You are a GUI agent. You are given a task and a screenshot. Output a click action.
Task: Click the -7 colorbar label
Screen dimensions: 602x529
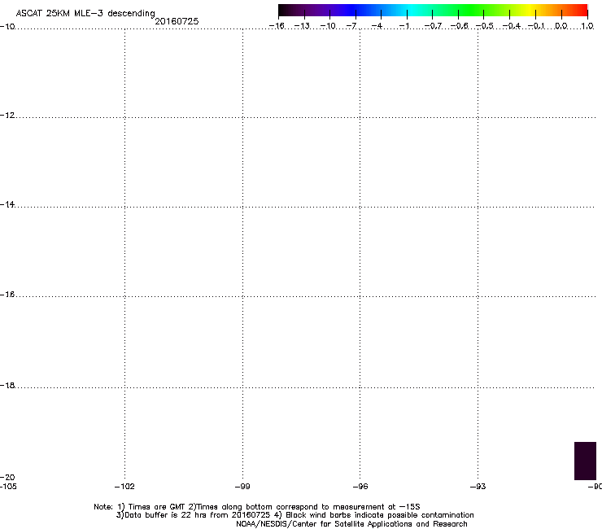click(x=351, y=26)
